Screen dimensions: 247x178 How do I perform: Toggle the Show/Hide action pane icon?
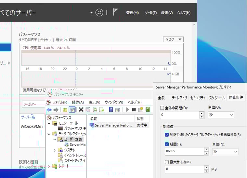(x=118, y=110)
